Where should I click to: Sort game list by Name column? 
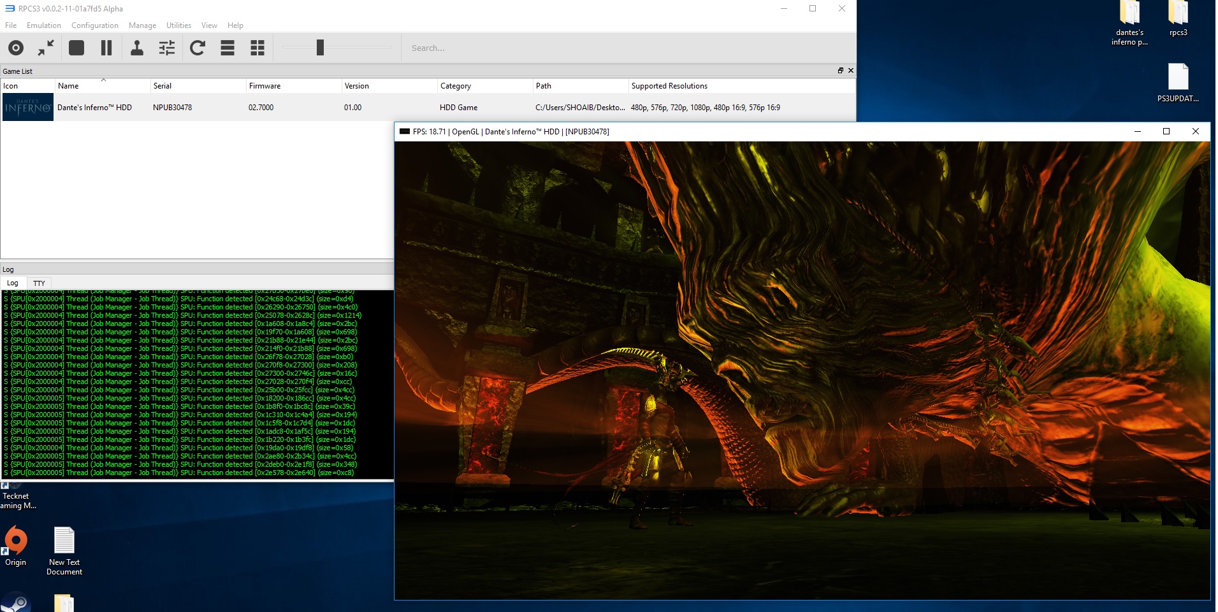(x=68, y=86)
